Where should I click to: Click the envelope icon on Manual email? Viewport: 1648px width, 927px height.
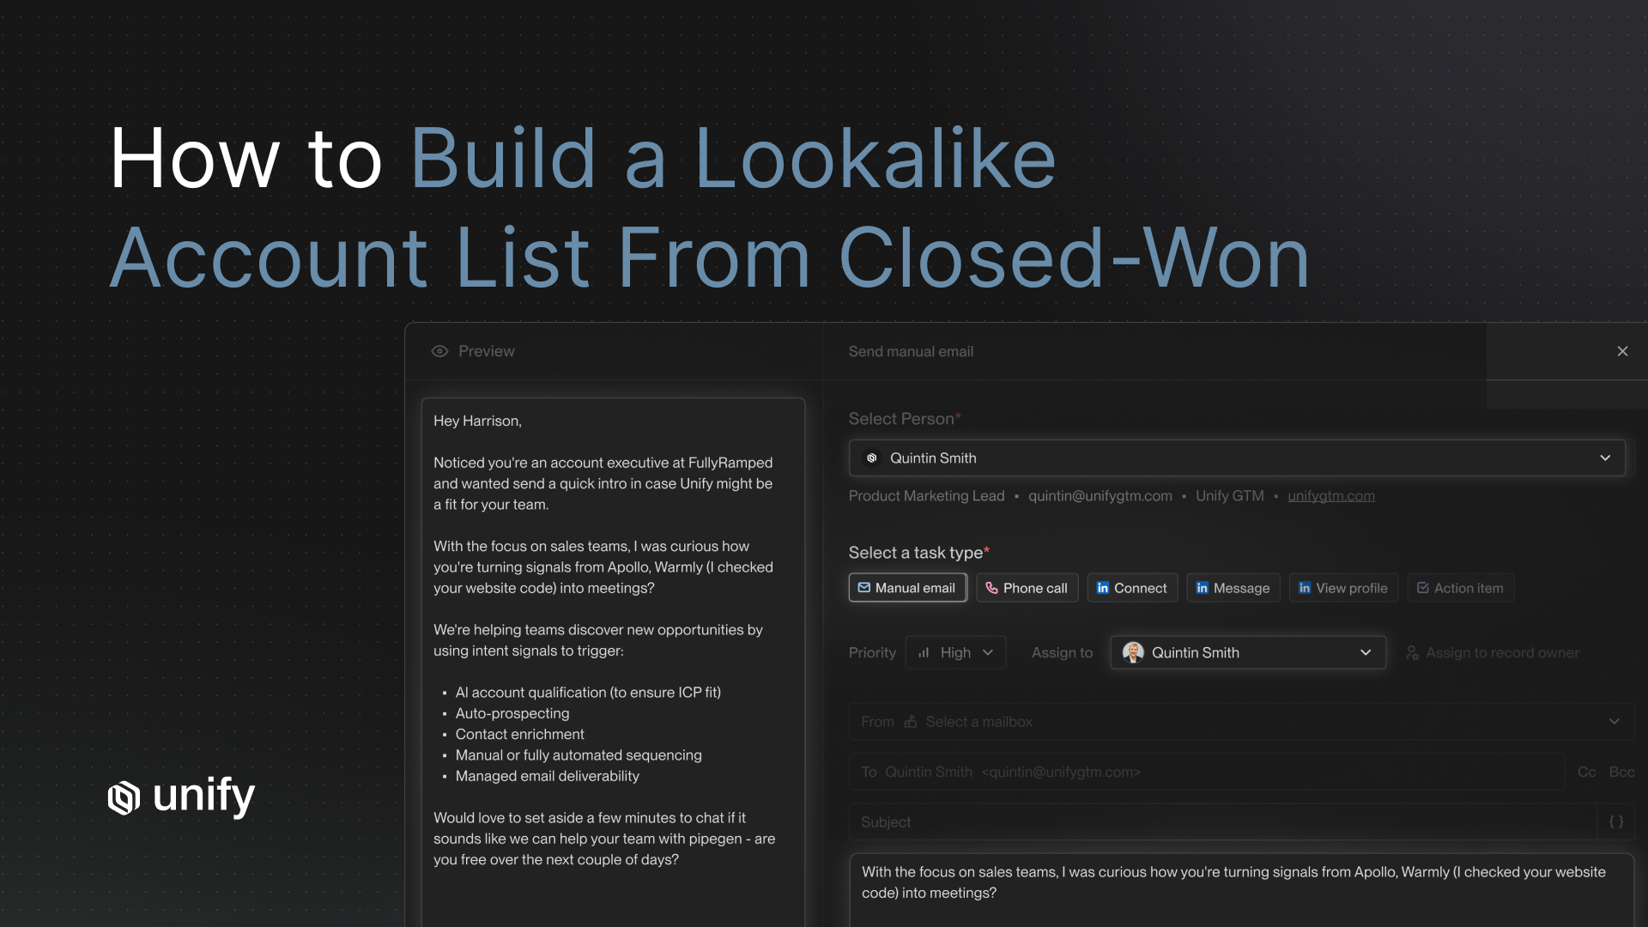point(864,588)
